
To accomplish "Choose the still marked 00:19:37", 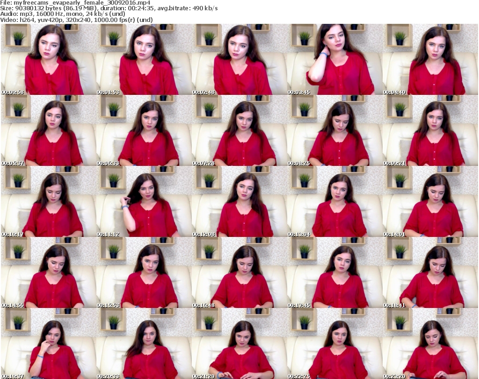I will point(49,343).
